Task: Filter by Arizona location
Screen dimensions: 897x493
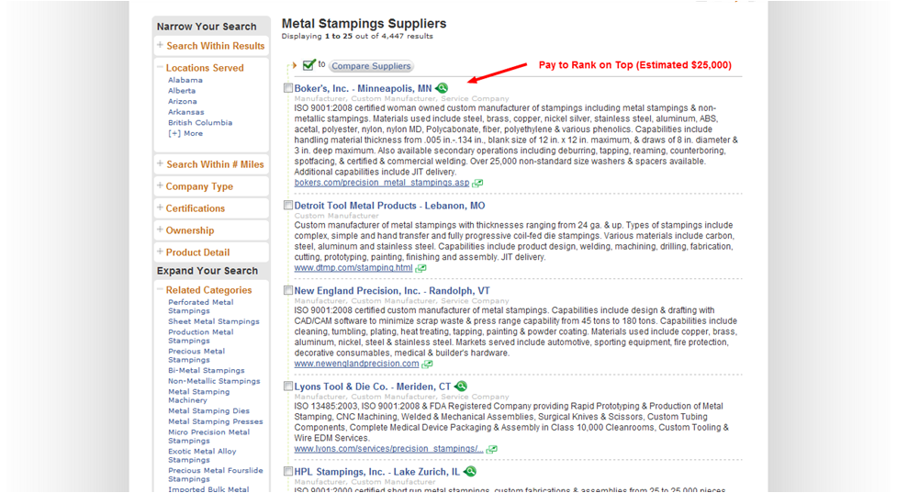Action: point(183,101)
